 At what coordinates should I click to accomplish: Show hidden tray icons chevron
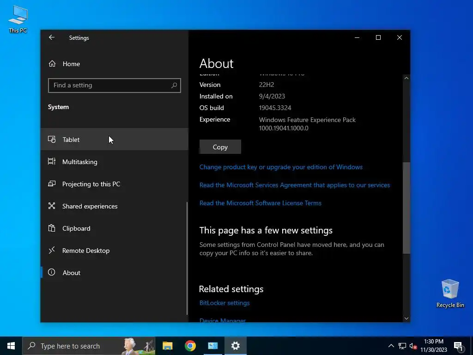point(391,346)
